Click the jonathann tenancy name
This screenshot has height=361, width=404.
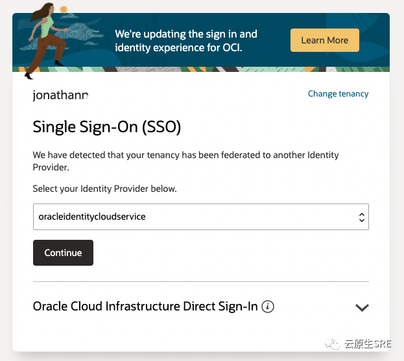60,95
